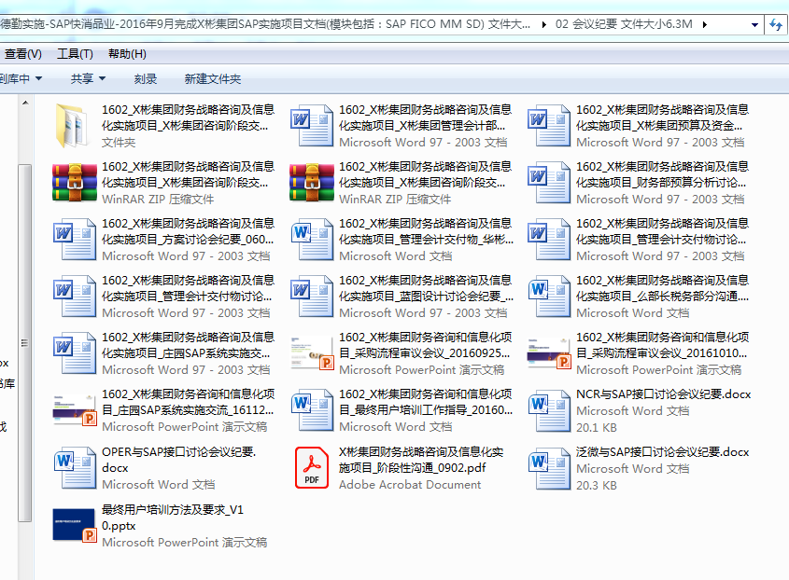Open 庄园SAP系统实施交 Word document icon
The width and height of the screenshot is (789, 580).
[75, 352]
